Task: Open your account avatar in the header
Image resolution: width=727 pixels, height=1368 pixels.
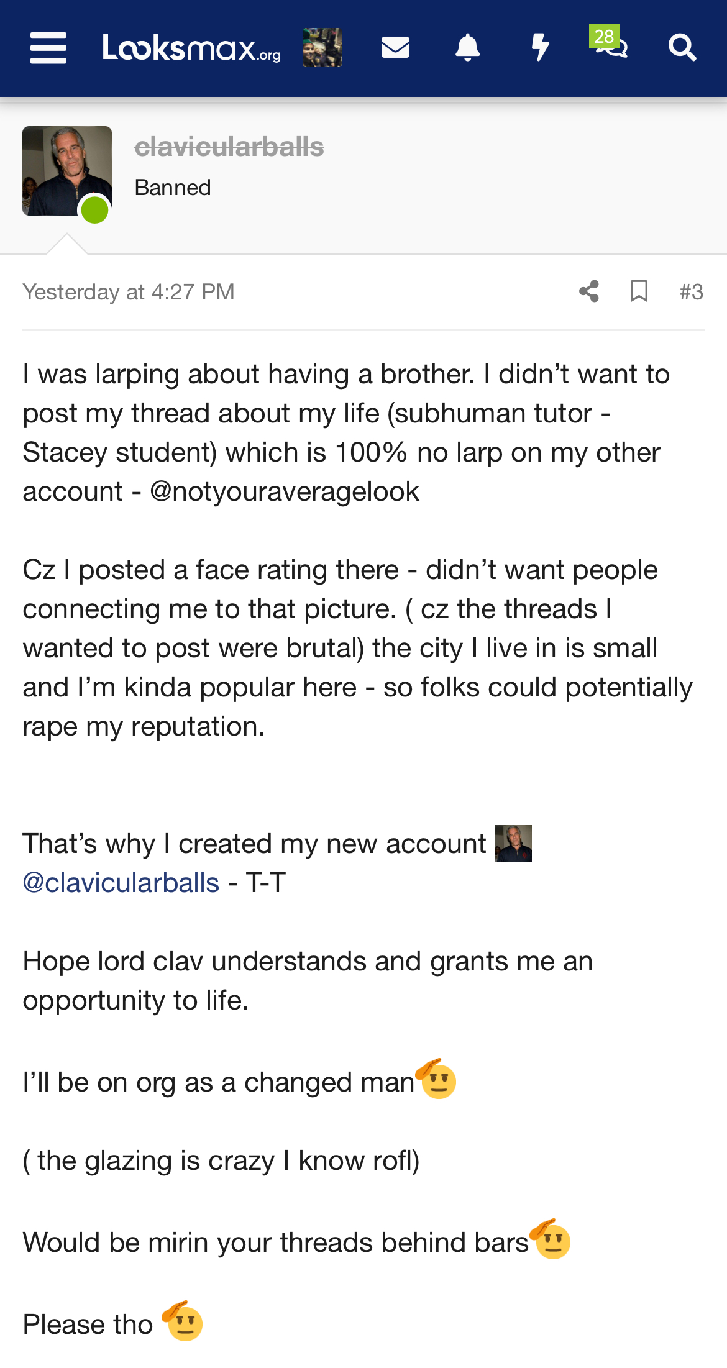Action: tap(322, 48)
